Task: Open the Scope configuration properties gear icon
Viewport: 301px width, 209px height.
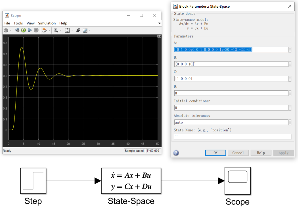Action: tap(6, 30)
